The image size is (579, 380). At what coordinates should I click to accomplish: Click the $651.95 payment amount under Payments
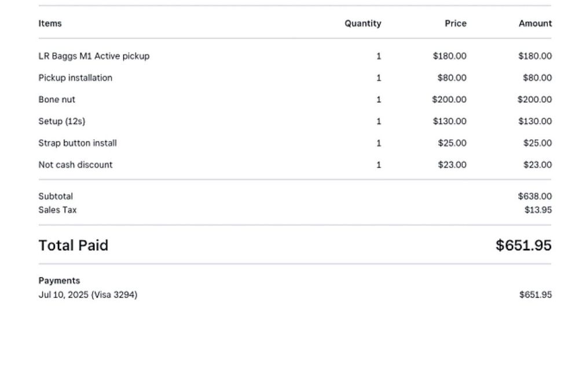(535, 295)
